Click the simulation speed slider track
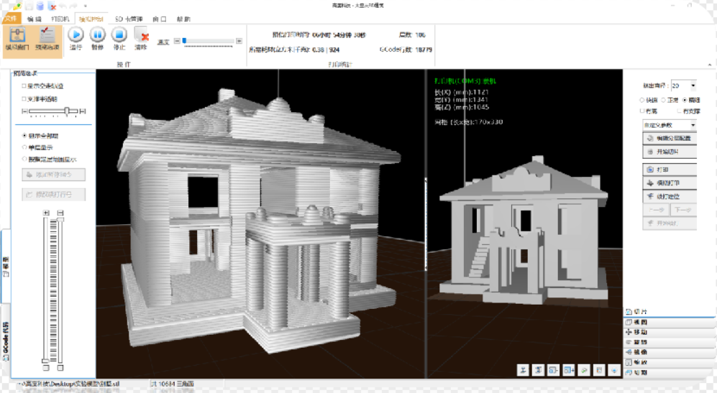The image size is (717, 393). [209, 41]
